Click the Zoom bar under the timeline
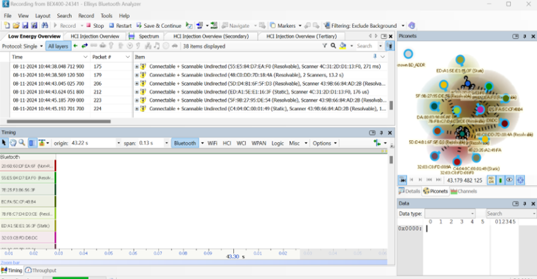 coord(189,262)
